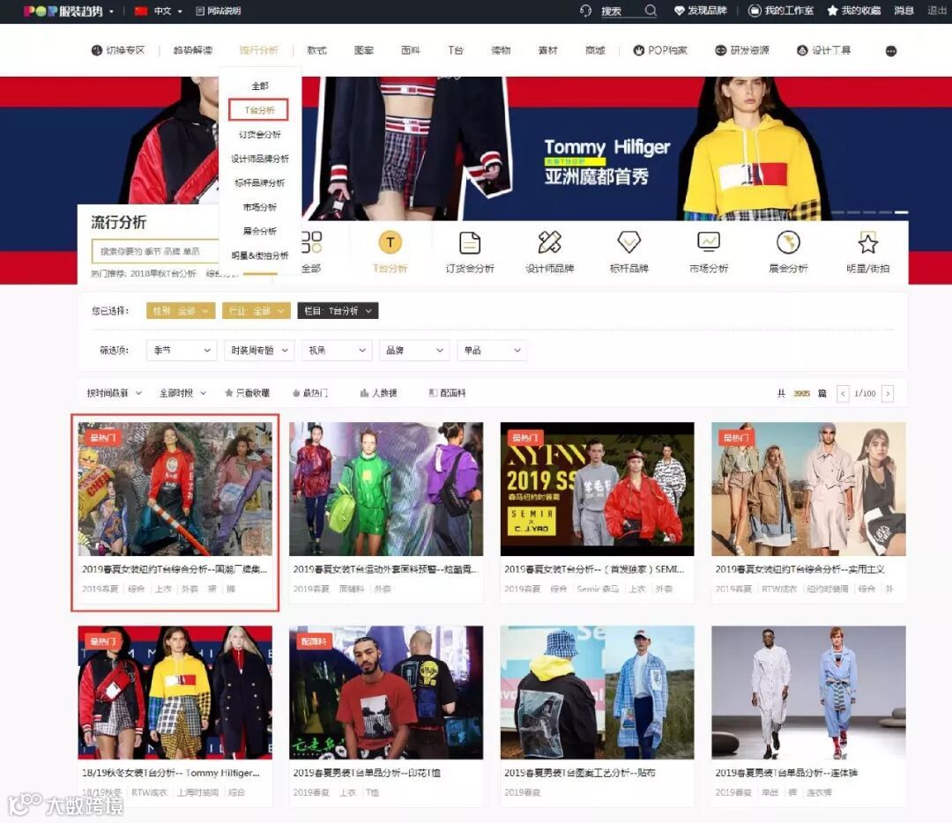
Task: Open article title 2019春夏男装T台单品分析--印花T恤
Action: pos(367,774)
